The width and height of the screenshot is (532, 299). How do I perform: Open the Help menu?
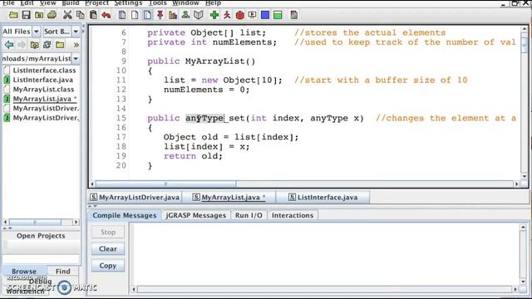(213, 3)
